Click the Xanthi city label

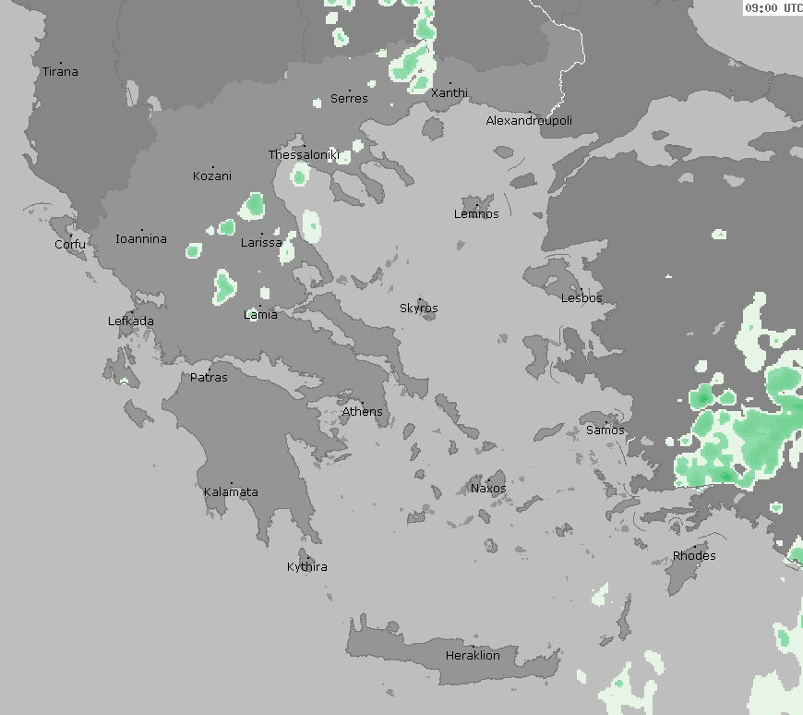click(449, 93)
